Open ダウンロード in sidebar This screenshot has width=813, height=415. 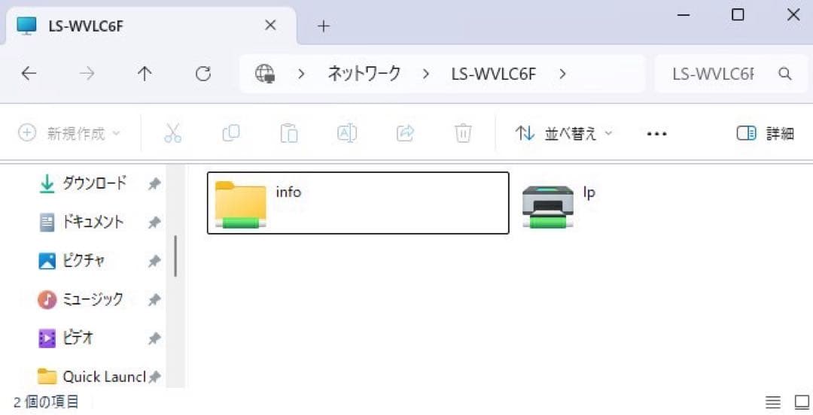[94, 183]
